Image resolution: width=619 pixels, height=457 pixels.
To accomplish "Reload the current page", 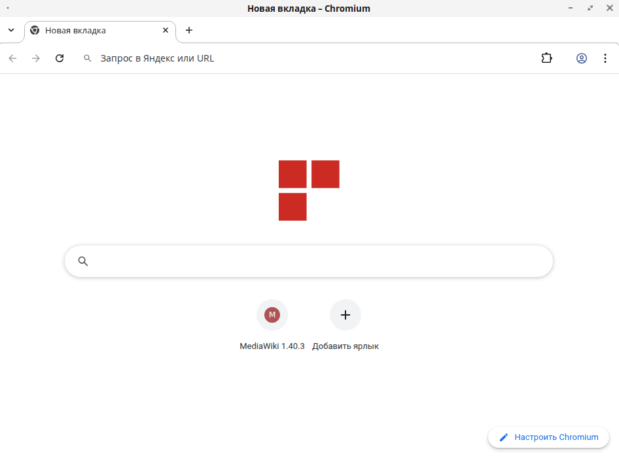I will pos(60,58).
